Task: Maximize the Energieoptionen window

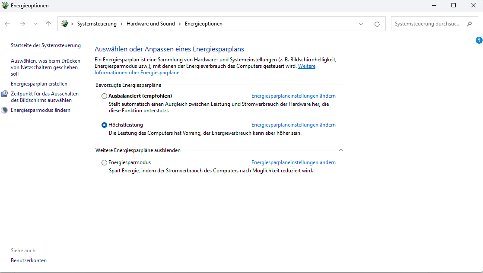Action: (x=454, y=5)
